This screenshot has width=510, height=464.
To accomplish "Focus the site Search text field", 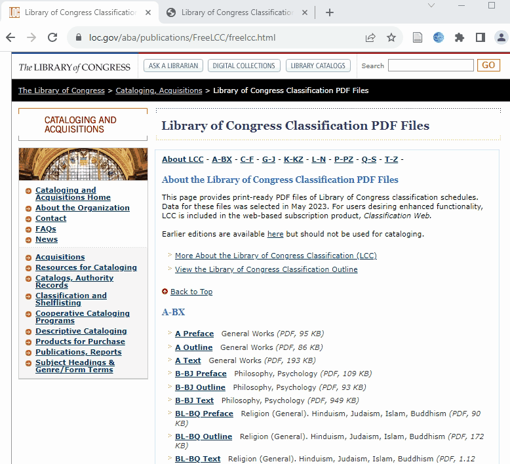I will tap(431, 66).
